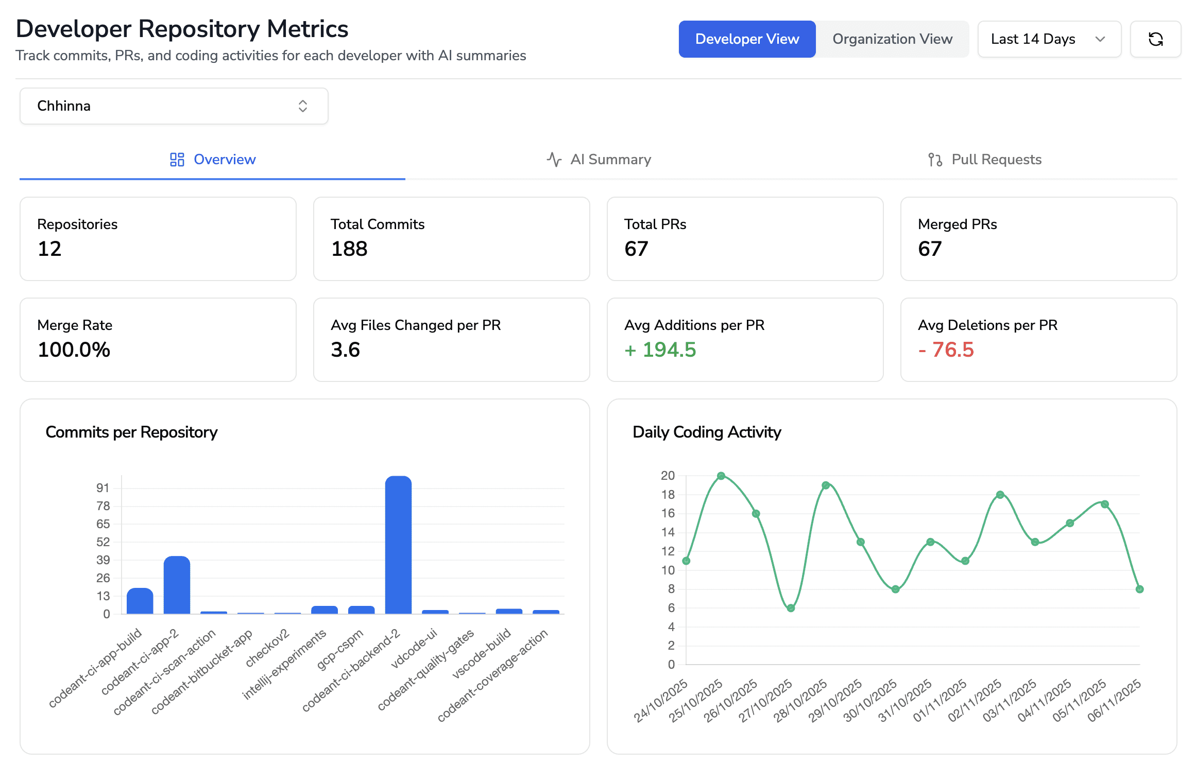The width and height of the screenshot is (1195, 766).
Task: Select the Overview tab
Action: coord(212,160)
